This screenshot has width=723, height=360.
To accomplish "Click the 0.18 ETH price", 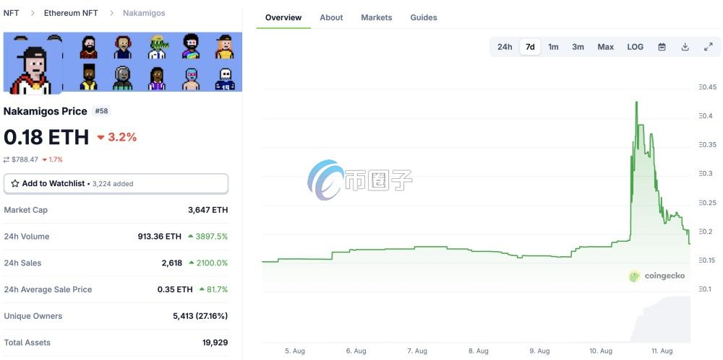I will point(46,137).
